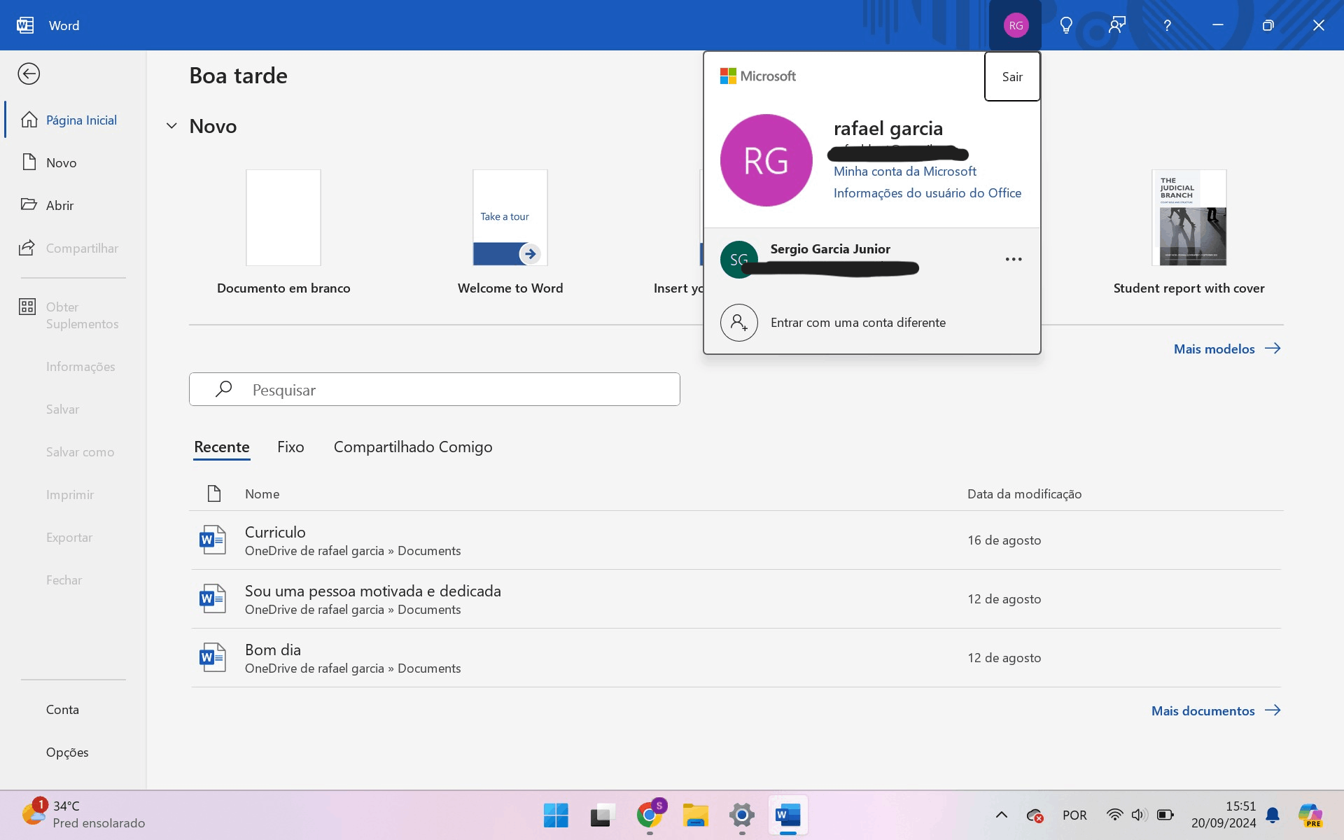
Task: Click the Pesquisar search field
Action: pos(434,389)
